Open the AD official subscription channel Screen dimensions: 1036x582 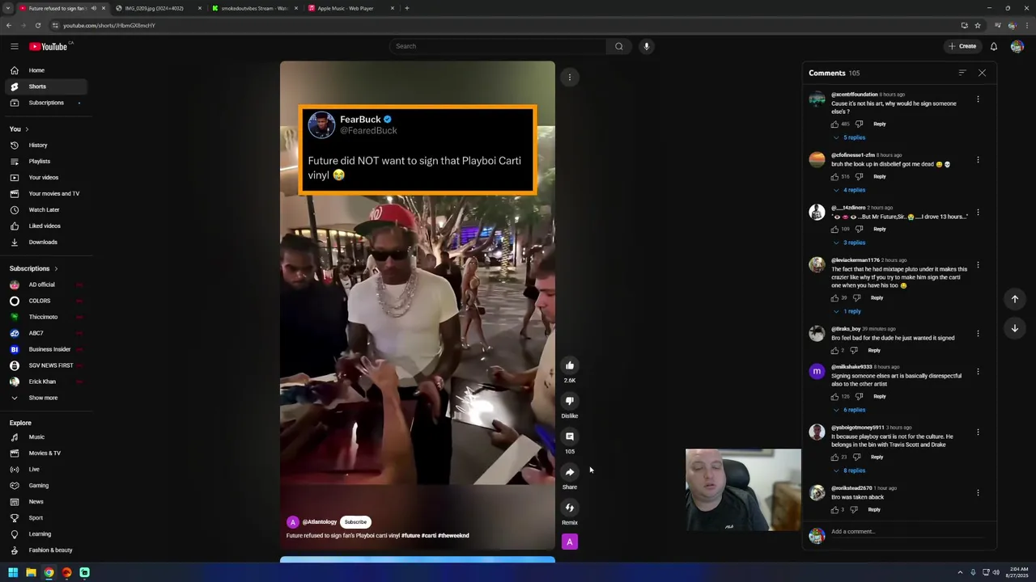(44, 285)
